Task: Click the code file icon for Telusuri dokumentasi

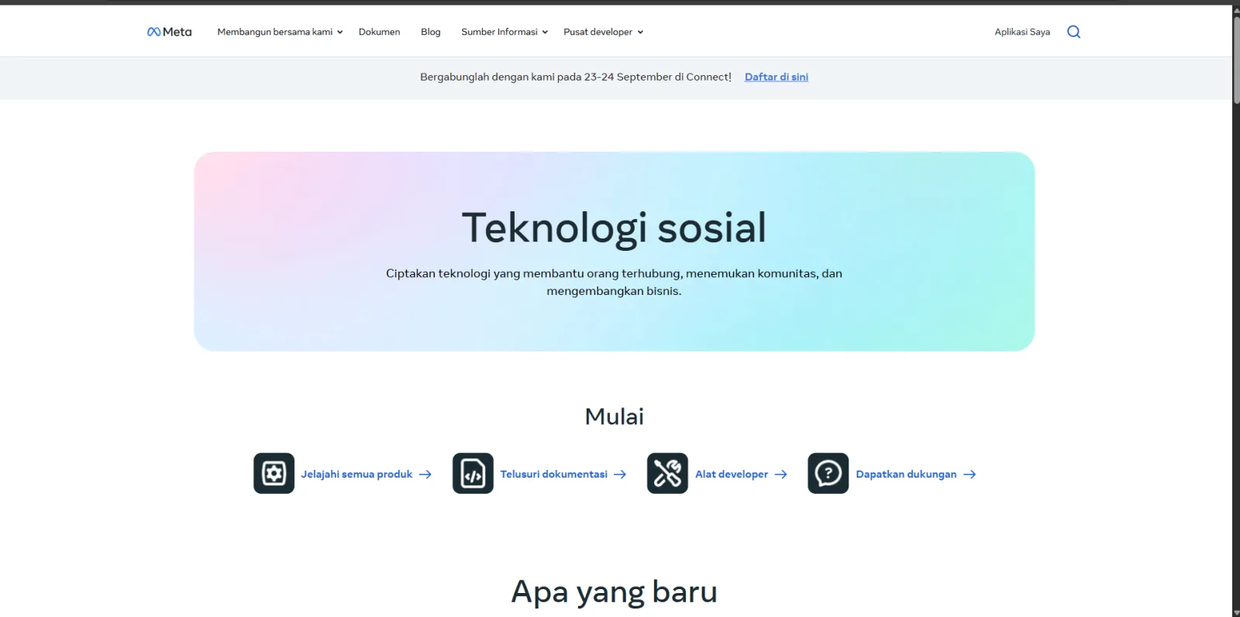Action: click(473, 473)
